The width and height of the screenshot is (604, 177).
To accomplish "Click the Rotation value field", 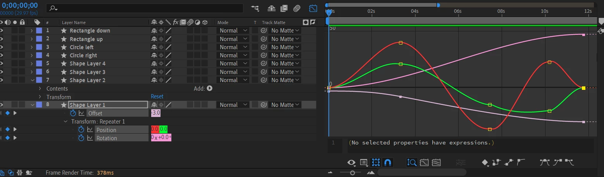I will tap(161, 137).
